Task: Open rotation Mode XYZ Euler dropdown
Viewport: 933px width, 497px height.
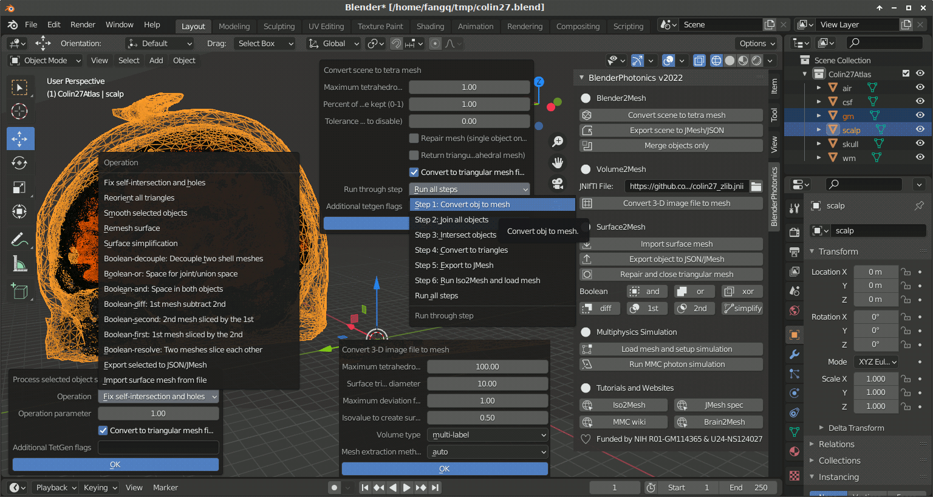Action: (x=877, y=362)
